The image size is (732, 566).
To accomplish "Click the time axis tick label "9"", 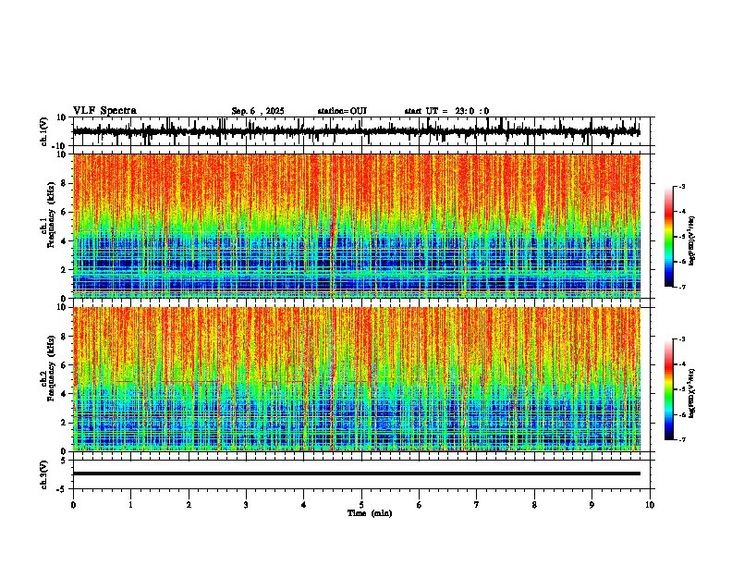I will point(592,505).
